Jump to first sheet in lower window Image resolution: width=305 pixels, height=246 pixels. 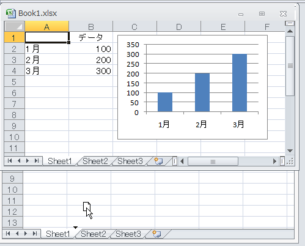click(8, 234)
